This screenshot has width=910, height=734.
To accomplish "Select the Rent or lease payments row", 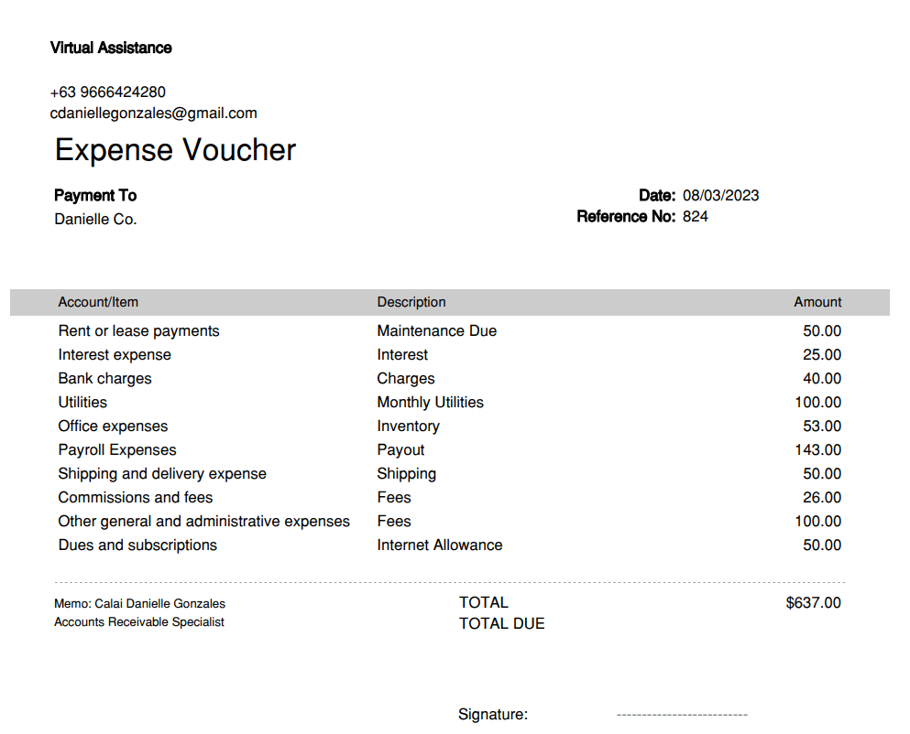I will click(450, 331).
